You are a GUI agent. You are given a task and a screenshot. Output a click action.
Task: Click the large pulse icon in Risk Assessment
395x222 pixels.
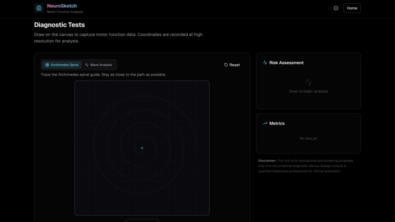(308, 82)
